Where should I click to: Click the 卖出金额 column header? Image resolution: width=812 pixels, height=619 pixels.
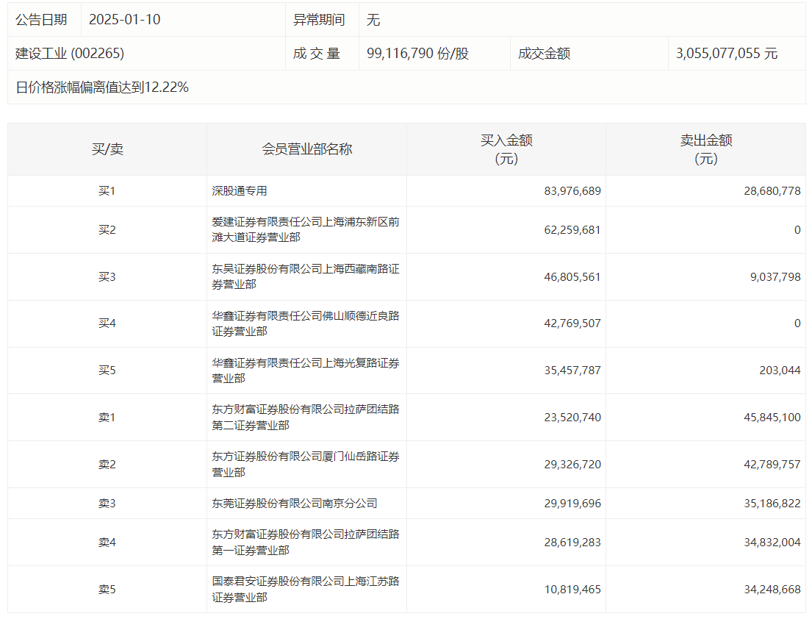click(706, 149)
